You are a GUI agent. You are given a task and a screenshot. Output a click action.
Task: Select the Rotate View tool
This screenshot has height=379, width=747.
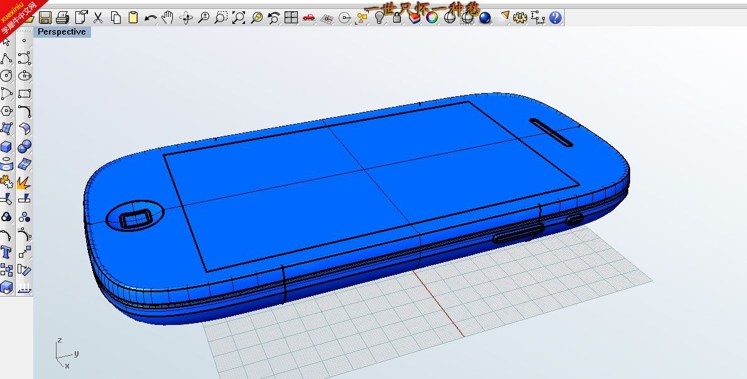coord(186,18)
